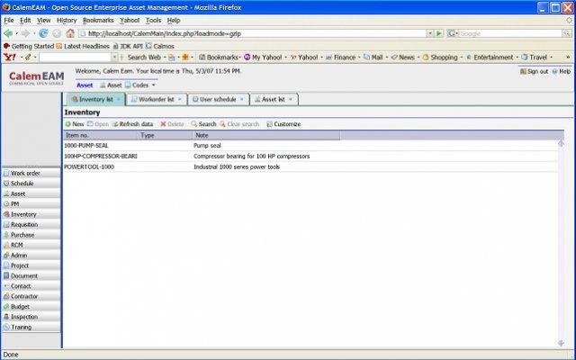This screenshot has height=360, width=576.
Task: Select the 100HP-COMPRESSOR-BEARI inventory row
Action: [x=310, y=156]
